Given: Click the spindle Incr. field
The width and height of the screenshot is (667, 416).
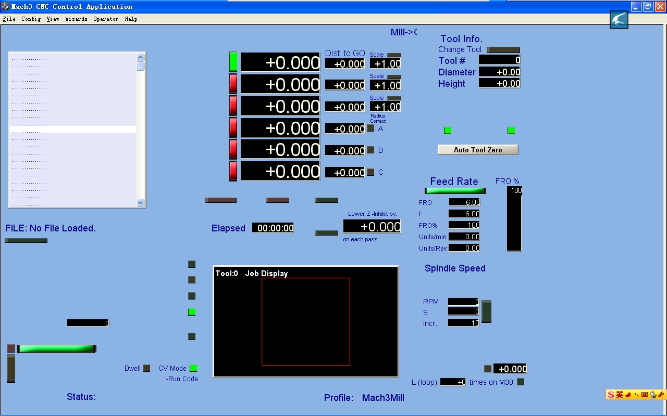Looking at the screenshot, I should click(x=463, y=323).
